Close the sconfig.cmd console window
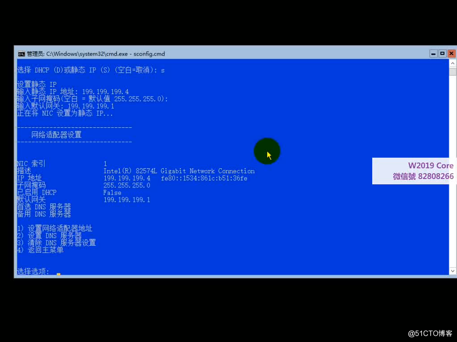This screenshot has width=457, height=342. (x=452, y=54)
